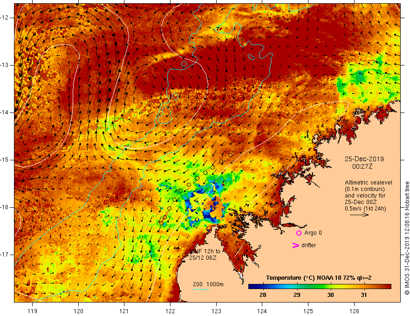Click the longitude axis label 123

click(216, 311)
